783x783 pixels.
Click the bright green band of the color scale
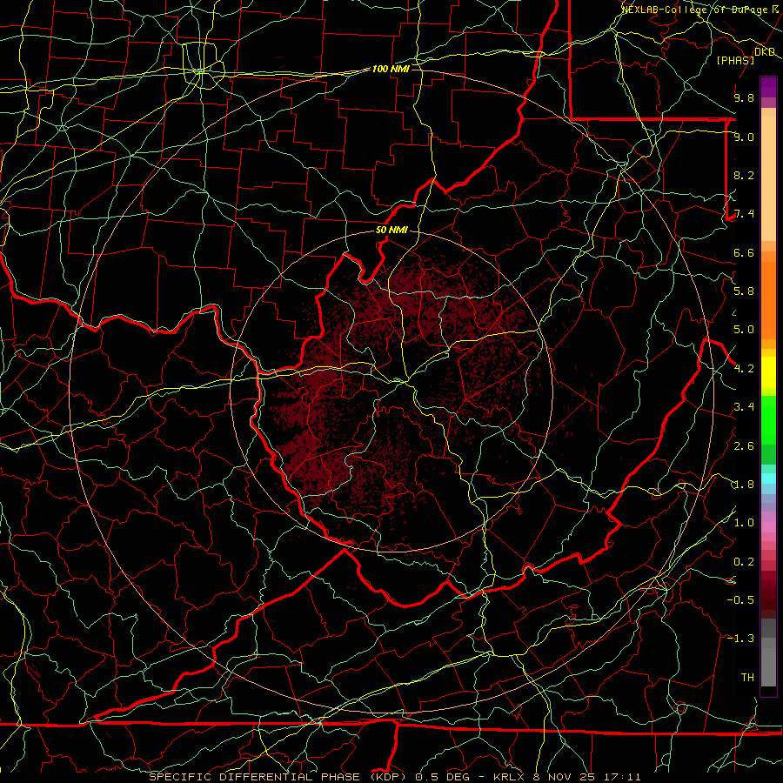(768, 419)
